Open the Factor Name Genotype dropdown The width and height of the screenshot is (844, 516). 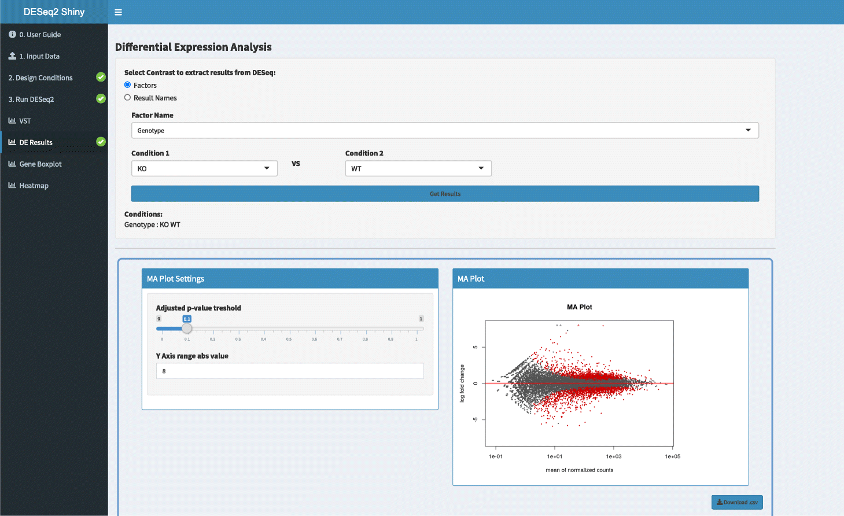point(445,130)
